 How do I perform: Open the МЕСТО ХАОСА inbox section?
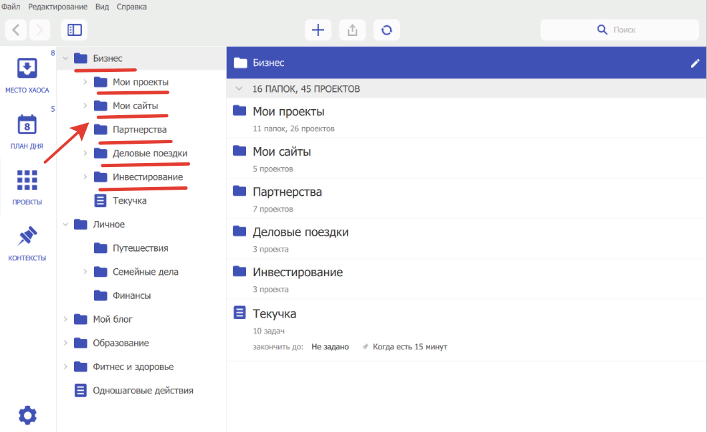click(x=27, y=73)
